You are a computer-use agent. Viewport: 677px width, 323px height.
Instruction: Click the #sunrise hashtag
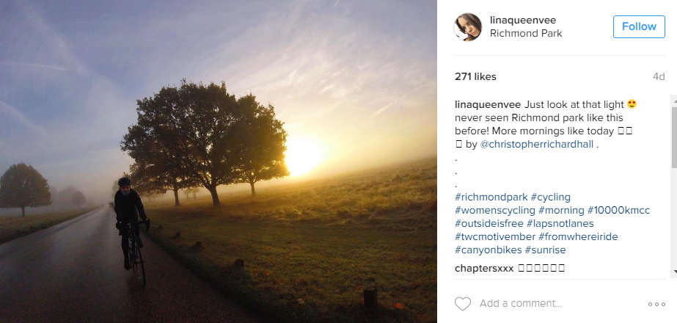(545, 250)
